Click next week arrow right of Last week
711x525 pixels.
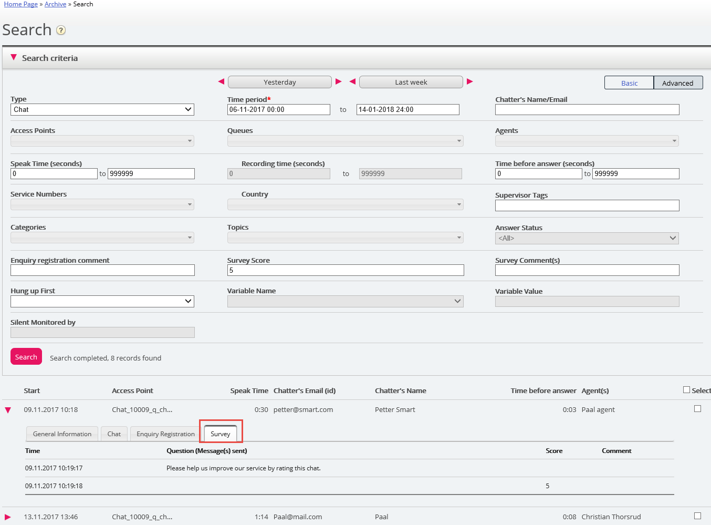point(470,81)
